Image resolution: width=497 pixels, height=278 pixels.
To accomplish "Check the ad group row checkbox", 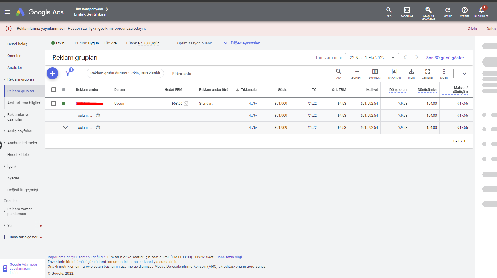I will tap(54, 104).
